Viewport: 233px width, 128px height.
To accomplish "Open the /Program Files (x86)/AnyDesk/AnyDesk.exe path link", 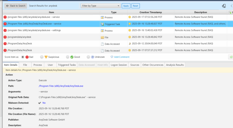I will click(x=61, y=86).
